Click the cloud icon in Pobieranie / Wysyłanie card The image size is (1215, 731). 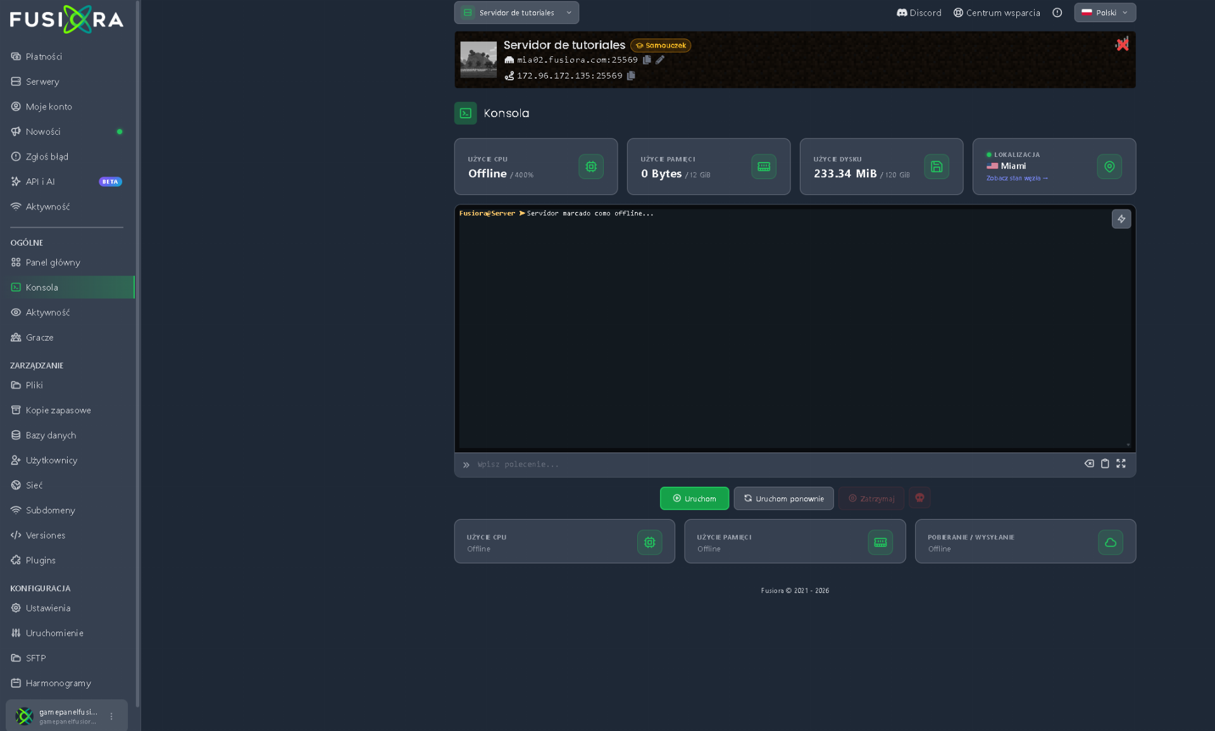click(1111, 542)
